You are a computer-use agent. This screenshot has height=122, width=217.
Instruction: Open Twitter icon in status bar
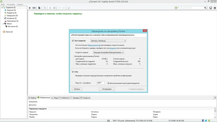pos(206,120)
